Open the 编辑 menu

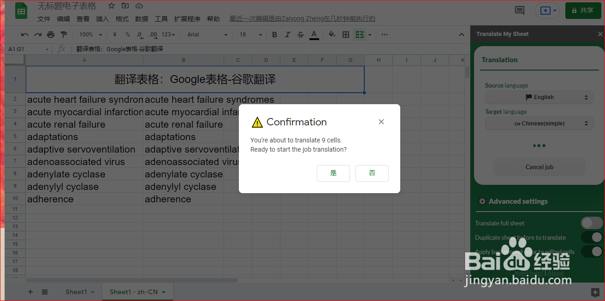64,19
